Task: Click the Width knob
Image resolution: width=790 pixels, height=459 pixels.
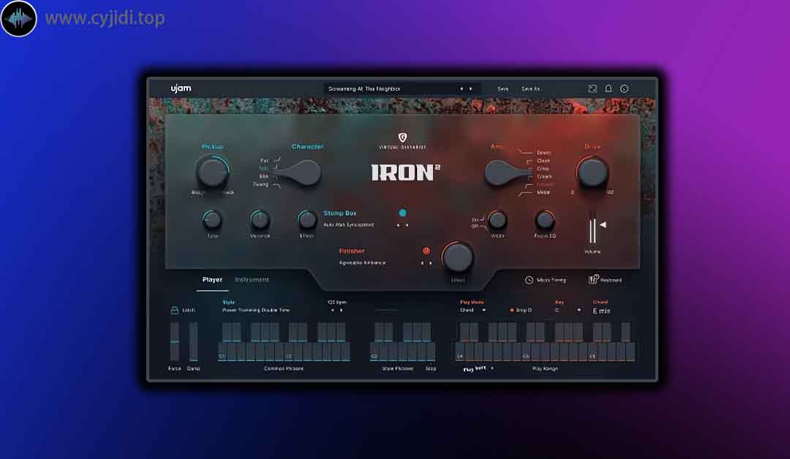Action: (x=497, y=220)
